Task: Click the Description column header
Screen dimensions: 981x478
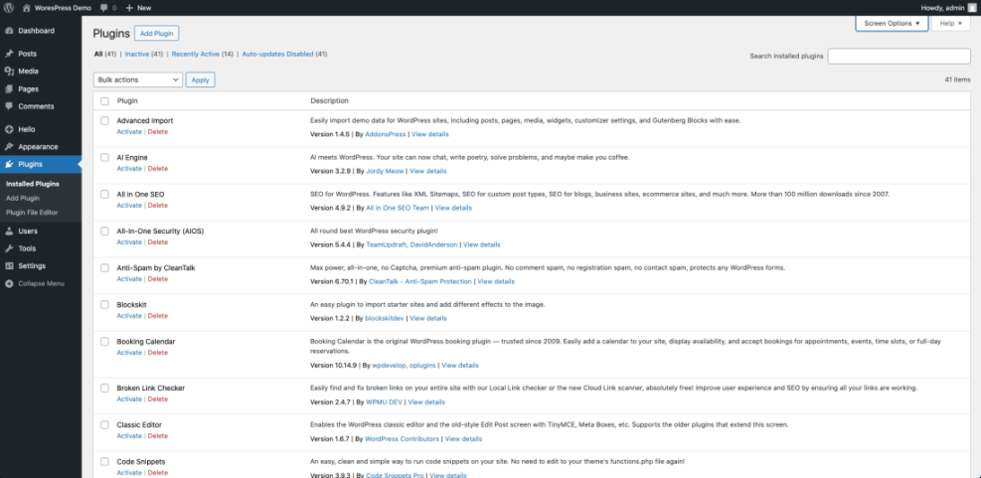Action: click(330, 101)
